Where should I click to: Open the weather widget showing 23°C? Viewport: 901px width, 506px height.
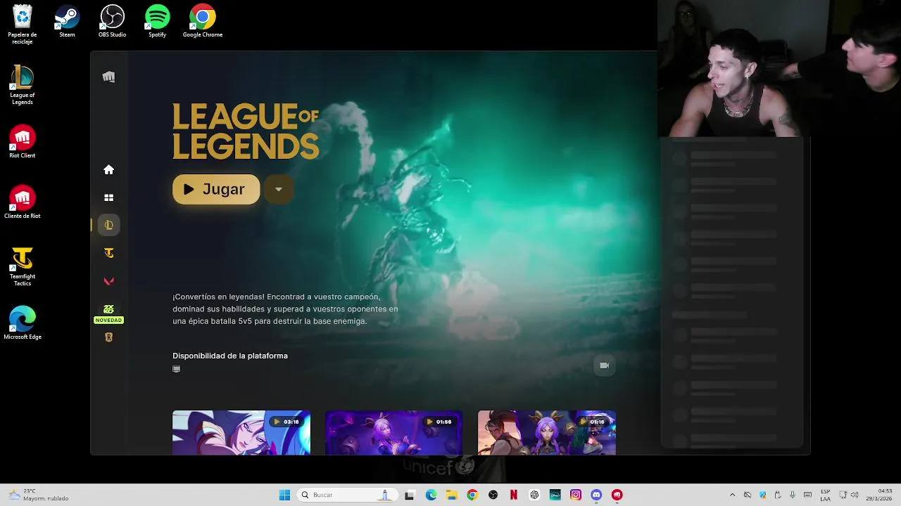(x=38, y=495)
